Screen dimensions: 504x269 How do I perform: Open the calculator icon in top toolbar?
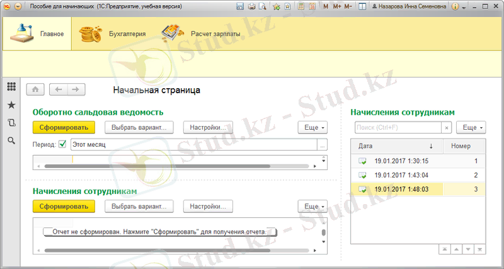click(301, 6)
